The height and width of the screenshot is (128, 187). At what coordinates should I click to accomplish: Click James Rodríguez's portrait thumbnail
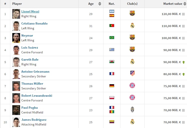(16, 122)
